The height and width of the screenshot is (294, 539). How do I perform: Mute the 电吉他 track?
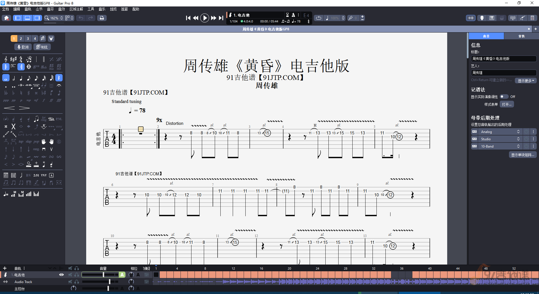coord(70,275)
